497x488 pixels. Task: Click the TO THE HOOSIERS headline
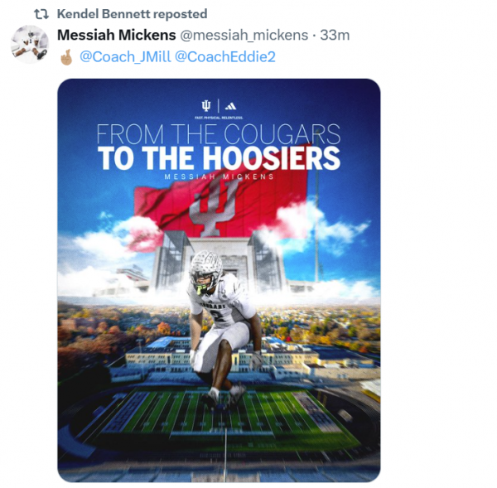[219, 158]
